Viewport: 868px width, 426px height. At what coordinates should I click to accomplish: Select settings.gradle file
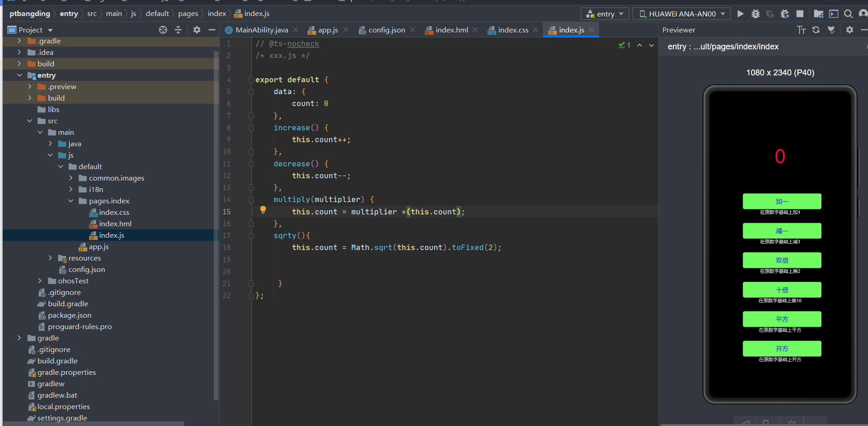(x=62, y=418)
